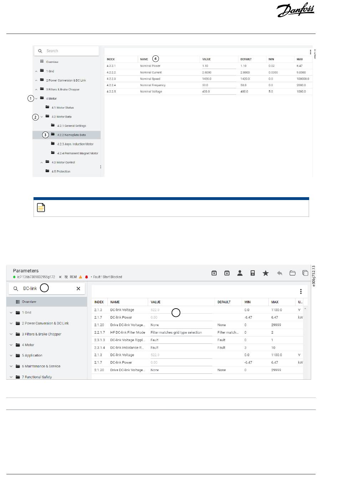
Task: Click index cell 2.2.1.7
Action: tap(100, 333)
